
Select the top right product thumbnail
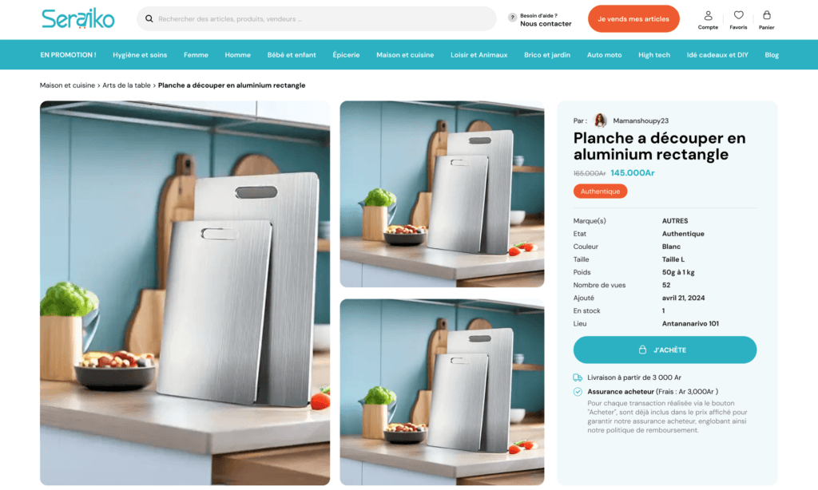pyautogui.click(x=442, y=194)
